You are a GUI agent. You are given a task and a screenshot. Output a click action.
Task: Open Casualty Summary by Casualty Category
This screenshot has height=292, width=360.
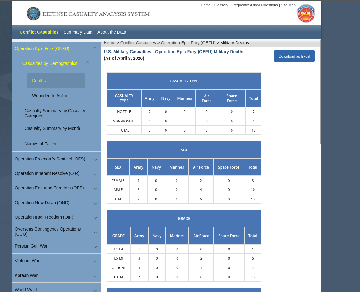pyautogui.click(x=55, y=113)
